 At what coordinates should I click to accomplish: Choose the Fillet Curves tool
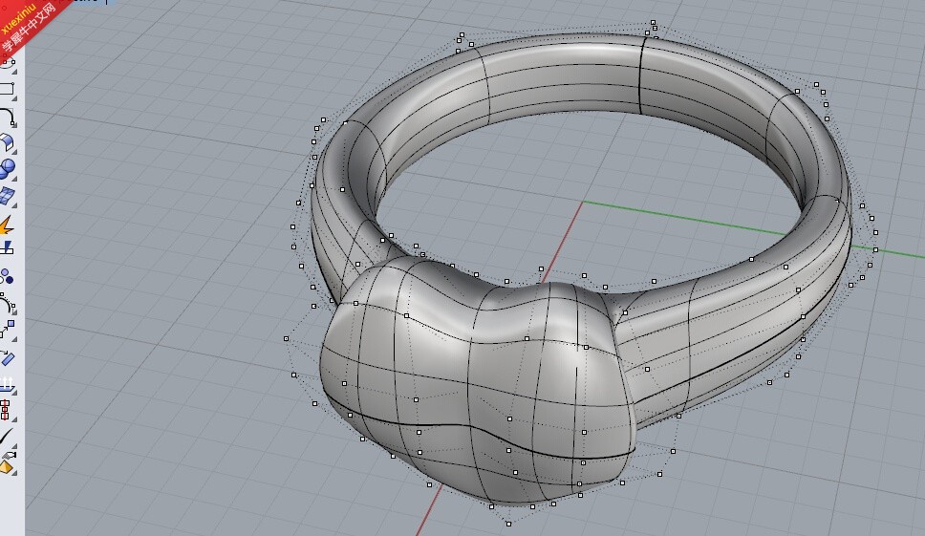coord(7,117)
